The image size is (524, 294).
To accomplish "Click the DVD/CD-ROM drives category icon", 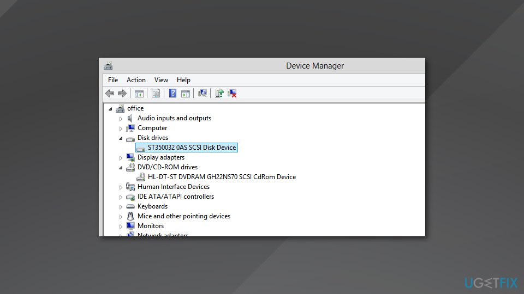I will click(x=130, y=167).
